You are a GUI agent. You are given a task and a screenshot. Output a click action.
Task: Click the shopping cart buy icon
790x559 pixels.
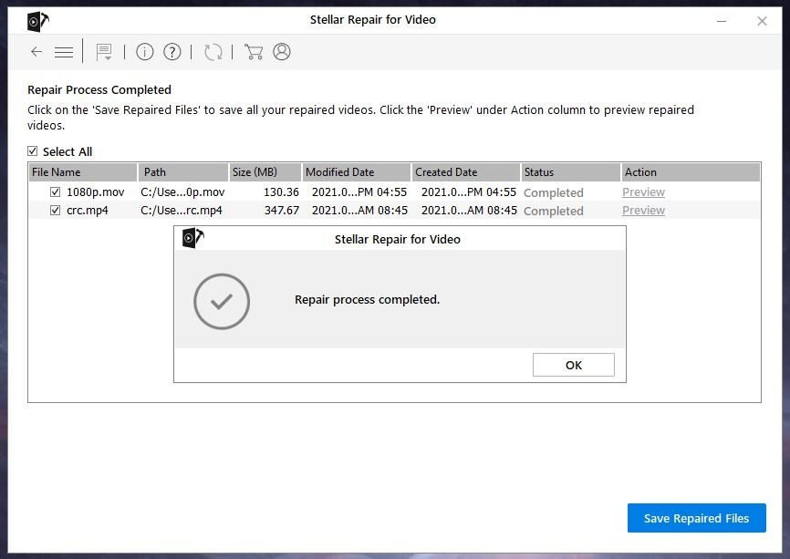(x=254, y=52)
